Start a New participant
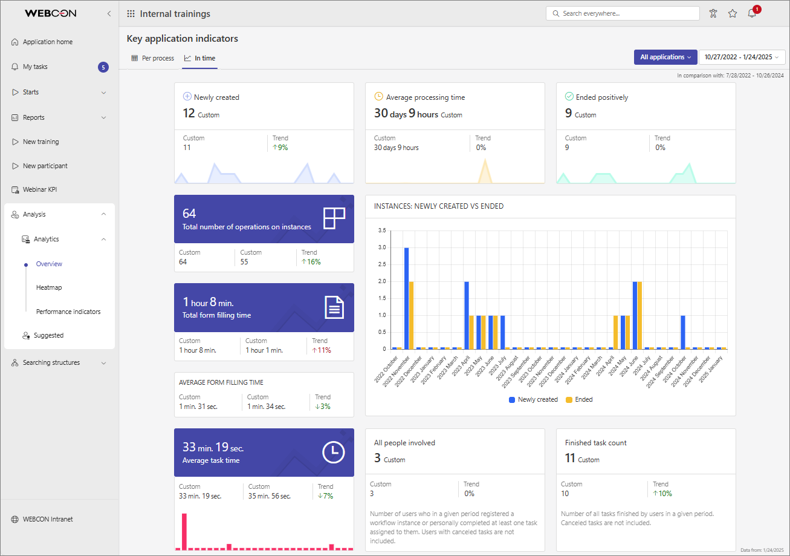This screenshot has height=556, width=790. [x=45, y=166]
